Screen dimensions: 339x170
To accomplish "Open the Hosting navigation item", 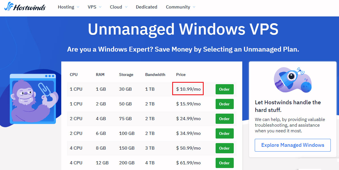I will coord(66,7).
